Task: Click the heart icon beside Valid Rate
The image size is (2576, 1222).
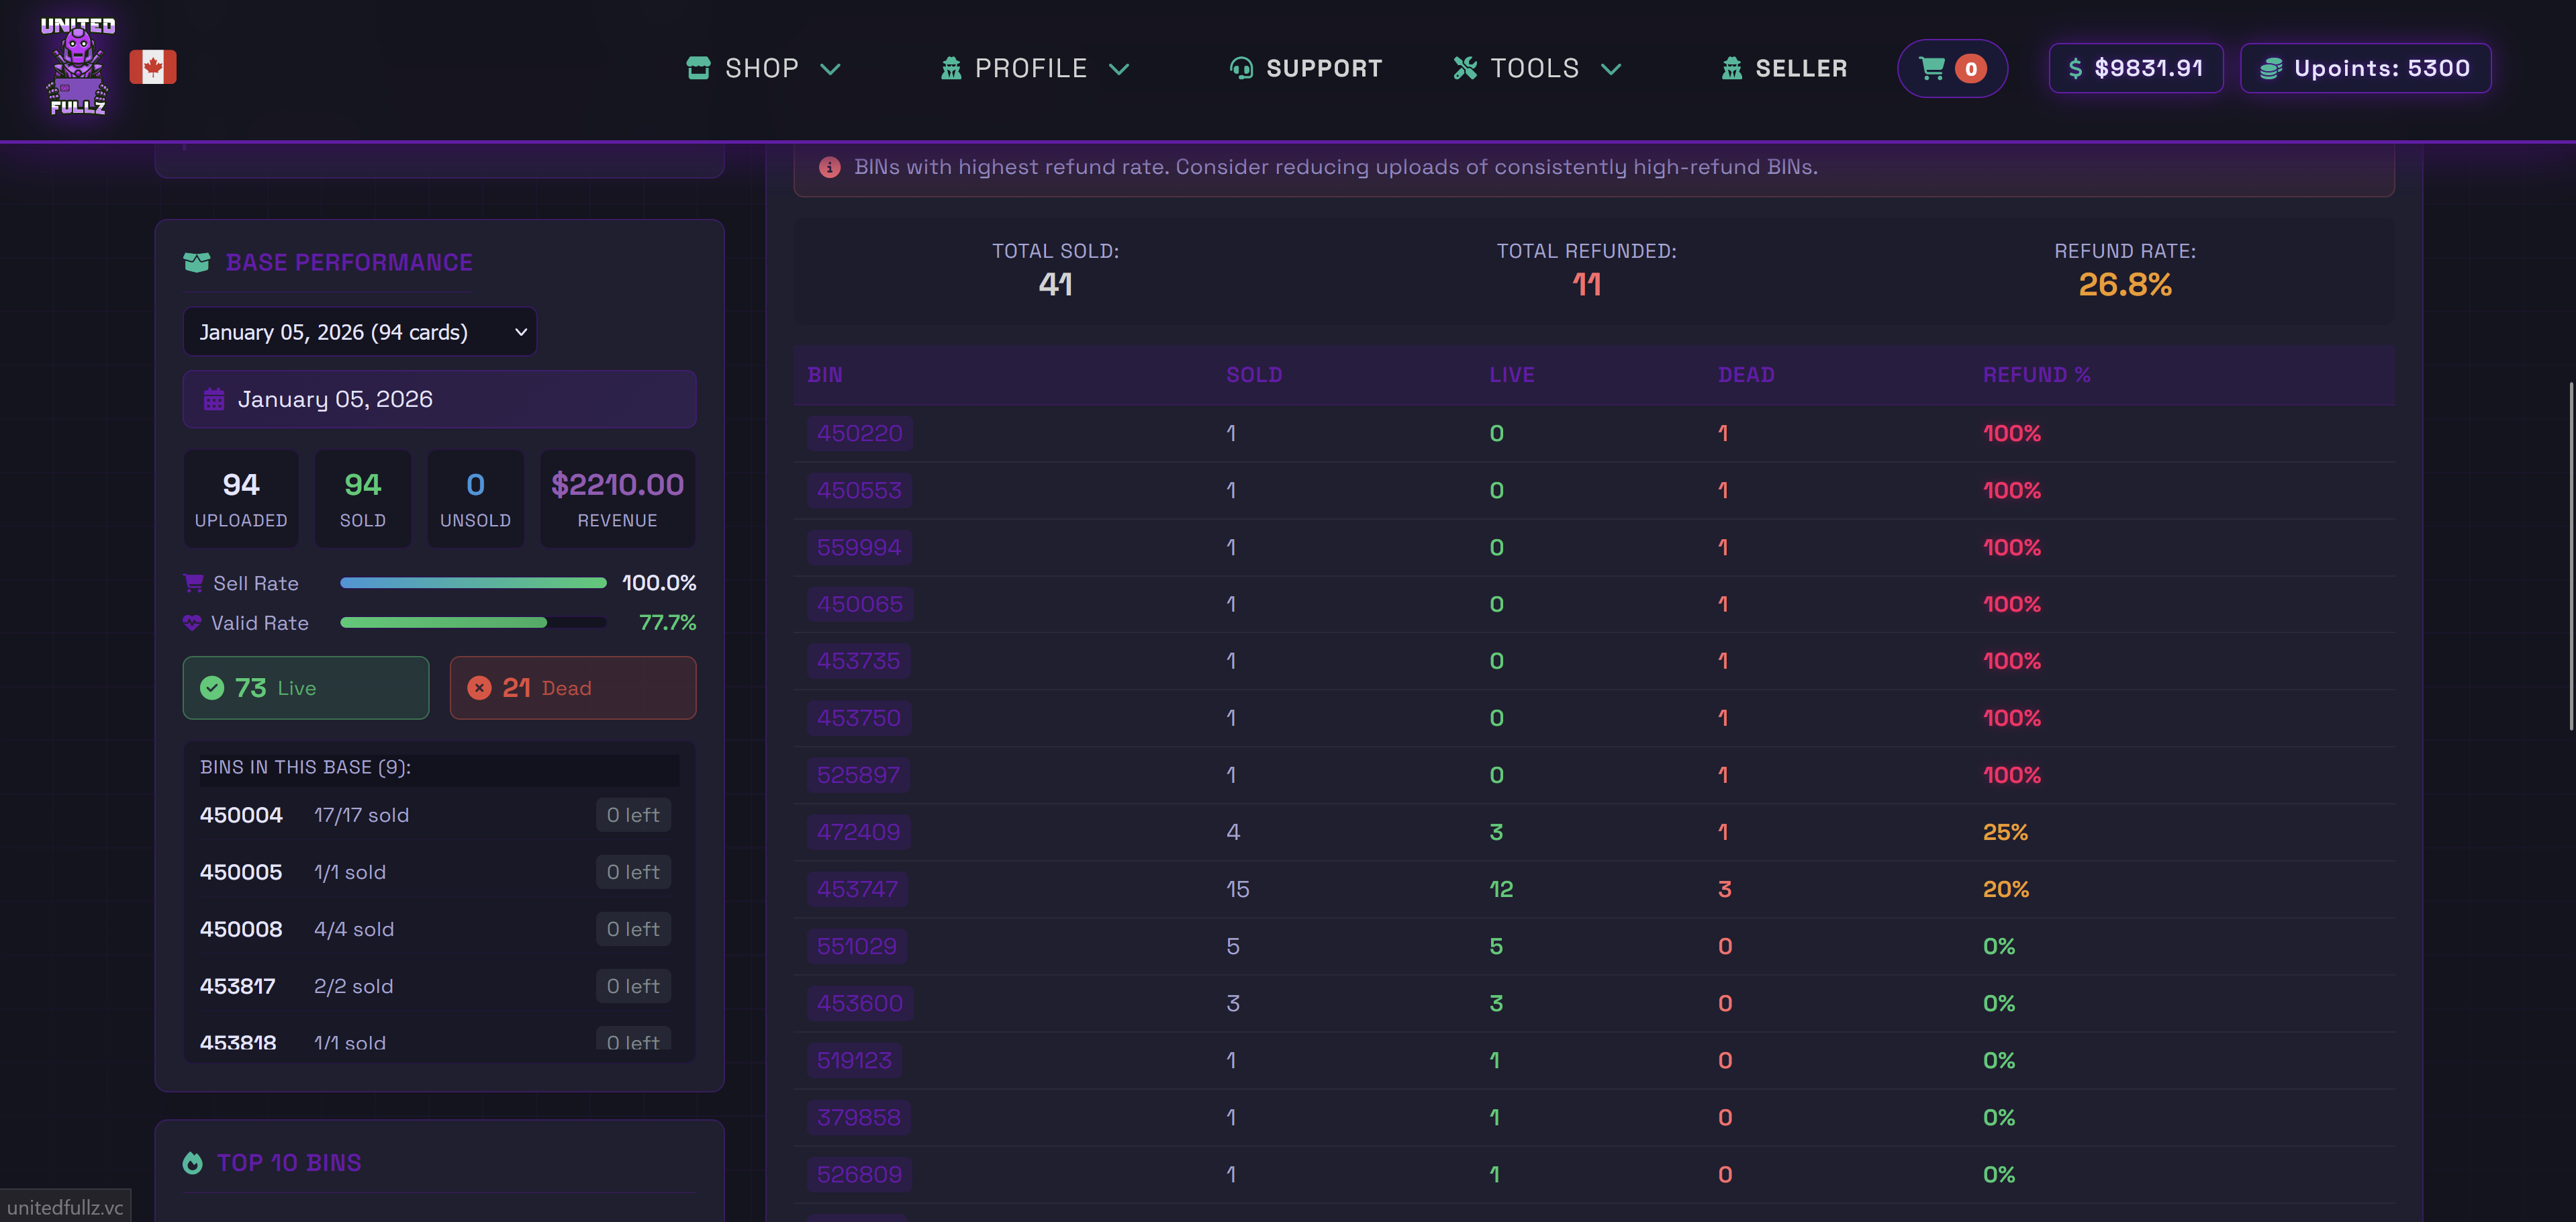Action: point(192,623)
